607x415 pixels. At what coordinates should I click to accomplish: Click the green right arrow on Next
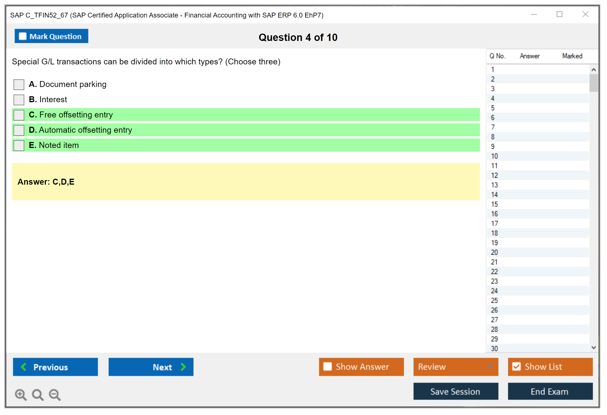click(x=183, y=367)
